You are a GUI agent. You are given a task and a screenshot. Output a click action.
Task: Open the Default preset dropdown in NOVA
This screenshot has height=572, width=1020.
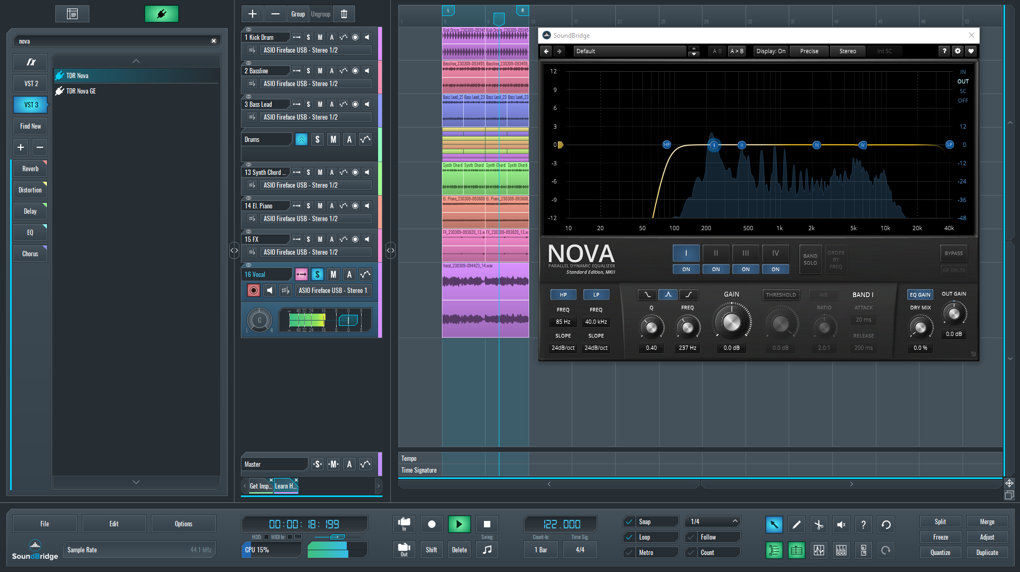pyautogui.click(x=630, y=51)
